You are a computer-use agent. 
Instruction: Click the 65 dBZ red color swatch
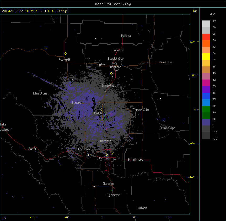pyautogui.click(x=206, y=37)
